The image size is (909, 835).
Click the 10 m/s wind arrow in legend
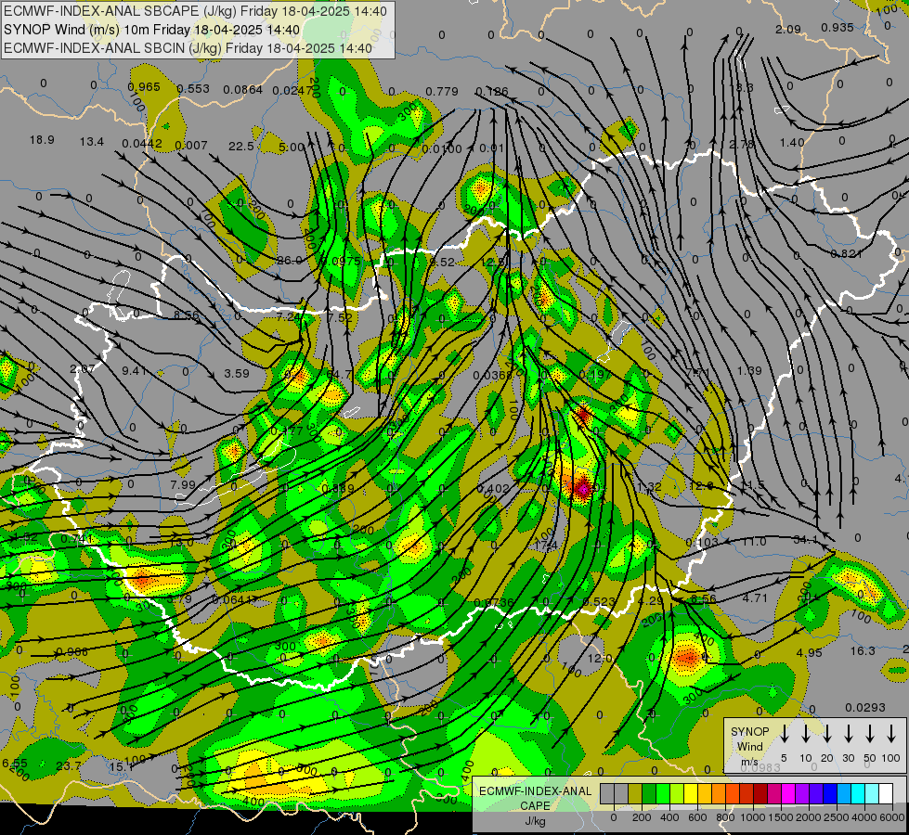806,732
